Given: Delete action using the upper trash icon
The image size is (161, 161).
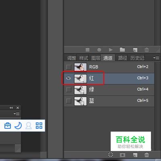Looking at the screenshot, I should pyautogui.click(x=147, y=50).
